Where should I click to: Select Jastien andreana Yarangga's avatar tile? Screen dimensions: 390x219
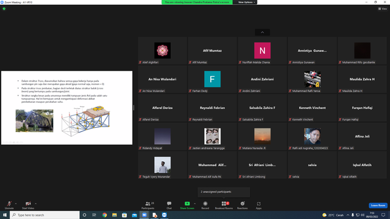click(x=212, y=136)
